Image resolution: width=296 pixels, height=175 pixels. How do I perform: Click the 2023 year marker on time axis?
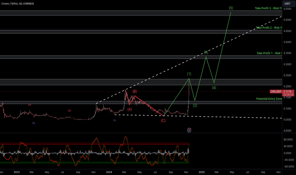(17, 172)
